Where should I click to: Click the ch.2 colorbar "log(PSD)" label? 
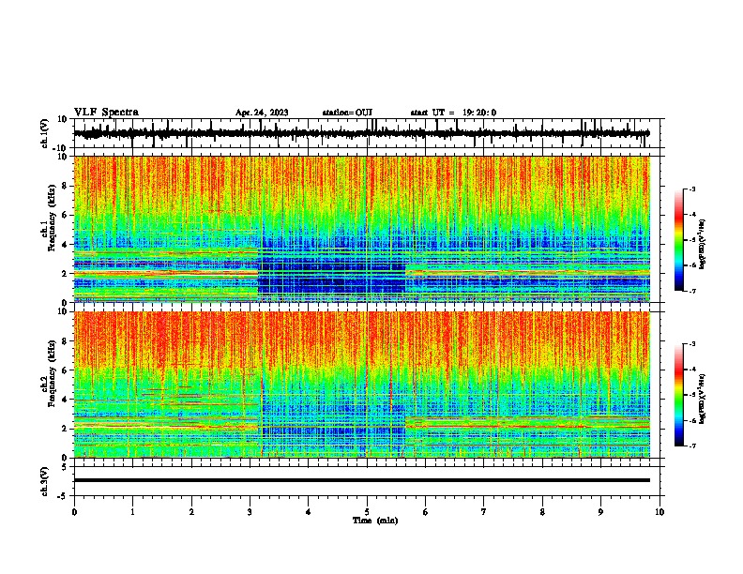click(x=703, y=399)
